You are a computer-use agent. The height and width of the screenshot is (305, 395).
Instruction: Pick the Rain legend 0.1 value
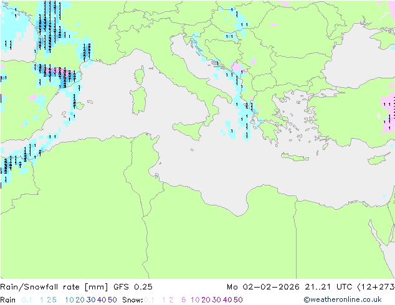click(27, 300)
